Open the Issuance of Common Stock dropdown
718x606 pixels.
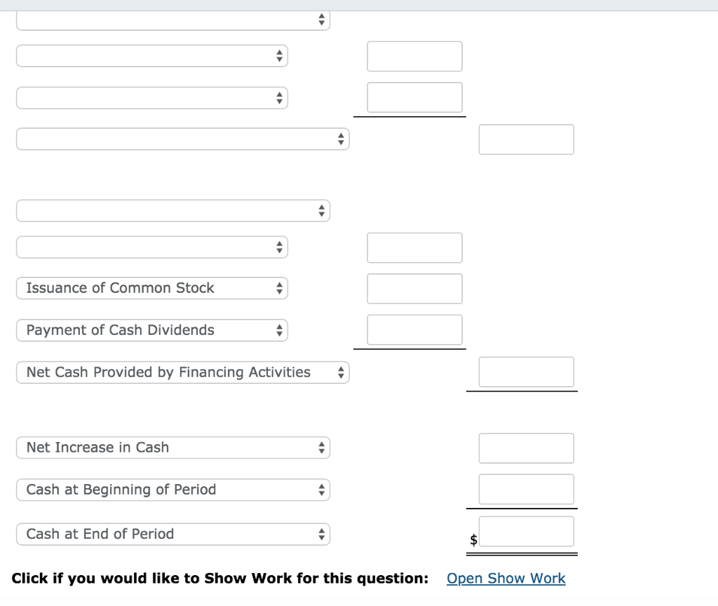pyautogui.click(x=151, y=288)
